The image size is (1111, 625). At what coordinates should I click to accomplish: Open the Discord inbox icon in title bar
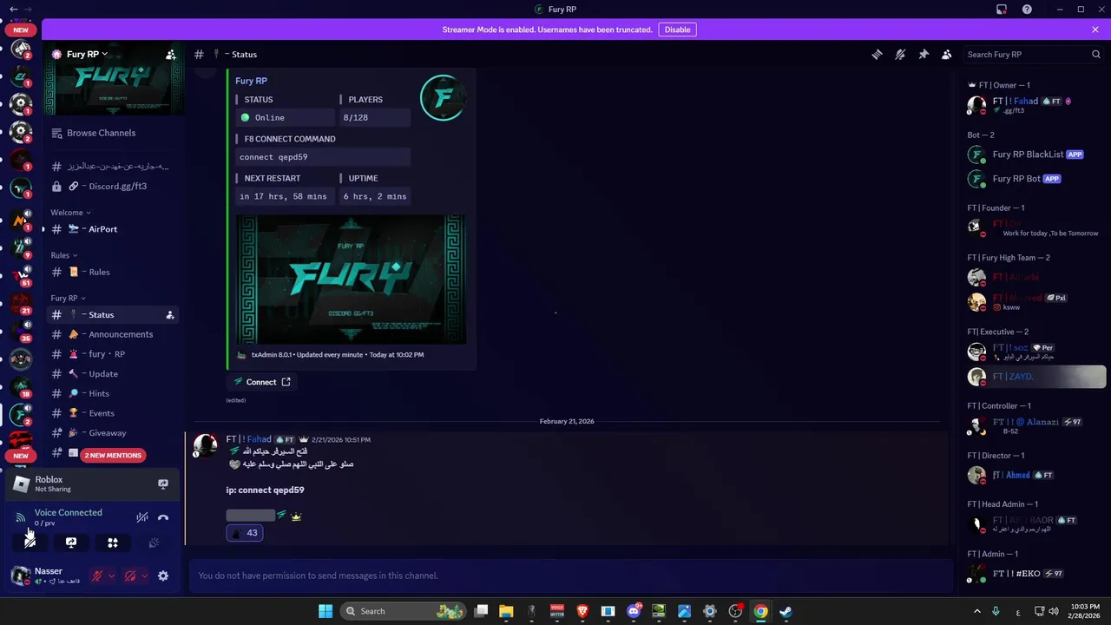1002,9
